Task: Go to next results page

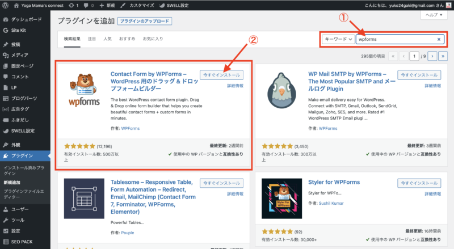Action: coord(432,56)
